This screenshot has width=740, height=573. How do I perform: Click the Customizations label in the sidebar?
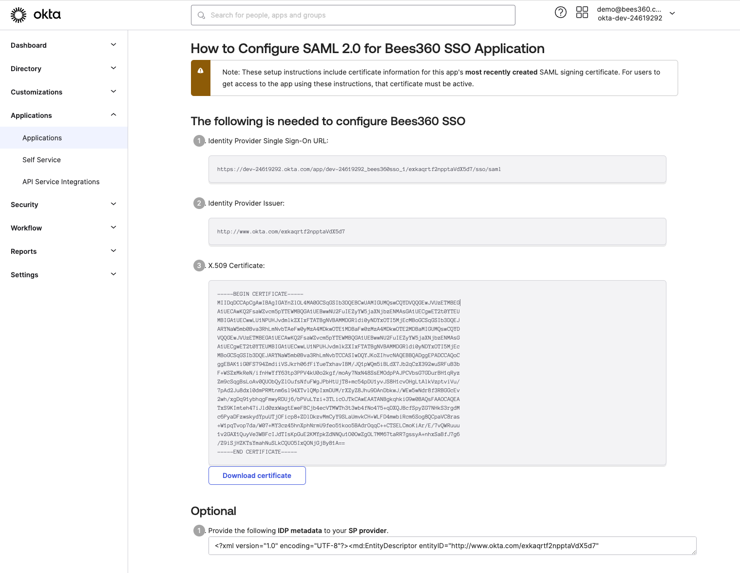pos(37,92)
